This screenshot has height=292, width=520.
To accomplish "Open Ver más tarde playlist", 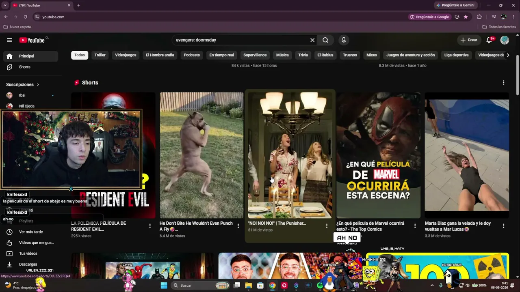I will click(x=31, y=232).
